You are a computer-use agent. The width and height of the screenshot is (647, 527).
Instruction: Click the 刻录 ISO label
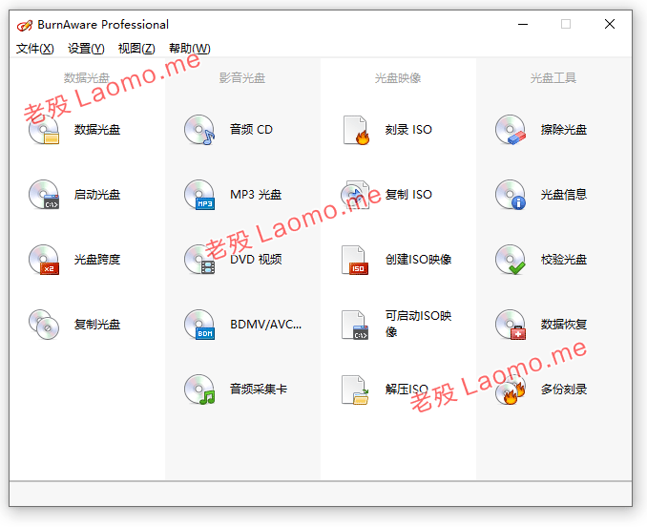408,130
